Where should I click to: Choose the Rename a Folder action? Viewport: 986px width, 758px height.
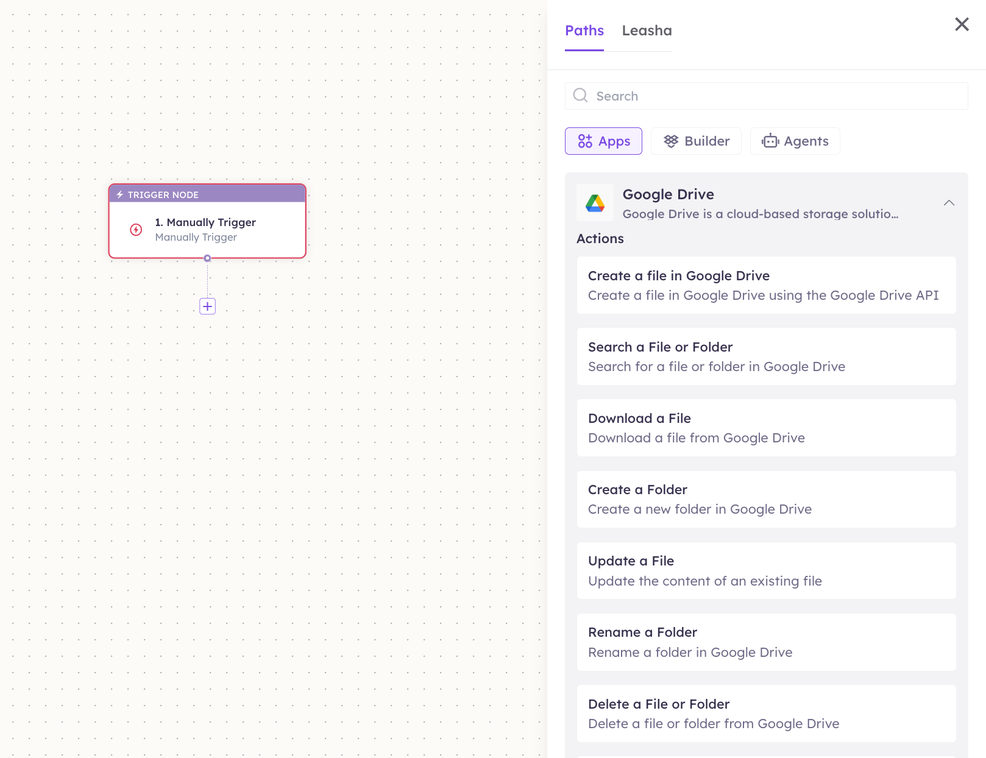coord(766,642)
